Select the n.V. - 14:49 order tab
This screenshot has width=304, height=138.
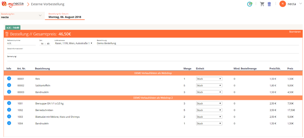13,28
